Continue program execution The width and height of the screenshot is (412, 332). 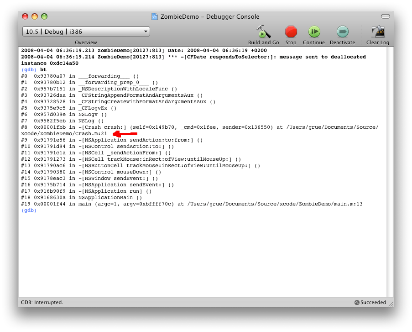(314, 32)
